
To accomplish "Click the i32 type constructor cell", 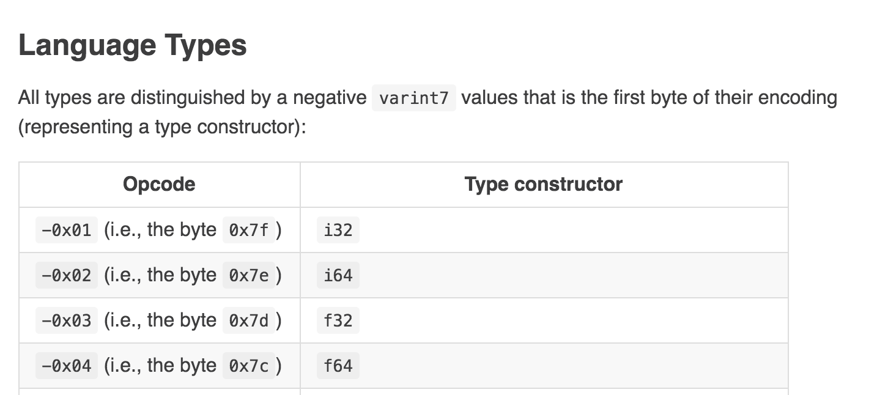I will (x=338, y=230).
